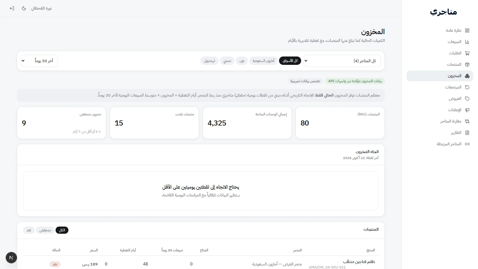Click the مقارنة المتاجر compare icon
Image resolution: width=478 pixels, height=269 pixels.
click(x=467, y=121)
